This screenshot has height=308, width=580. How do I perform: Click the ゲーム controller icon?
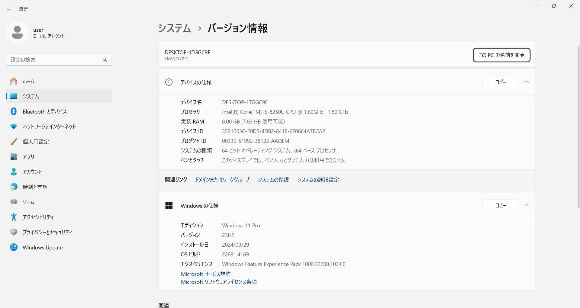[x=14, y=202]
